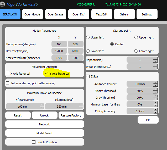Screen dimensions: 167x150
Task: Increase Acutance Correct with the up arrow
Action: [x=155, y=82]
